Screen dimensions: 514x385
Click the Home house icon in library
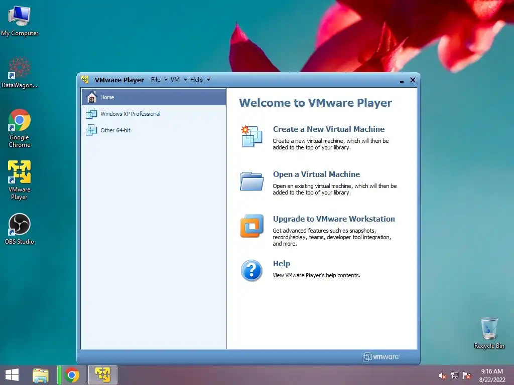tap(91, 97)
